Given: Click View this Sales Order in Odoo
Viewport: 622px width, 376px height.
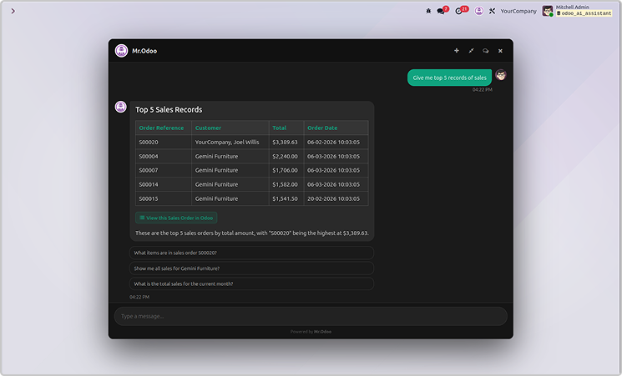Looking at the screenshot, I should click(176, 218).
